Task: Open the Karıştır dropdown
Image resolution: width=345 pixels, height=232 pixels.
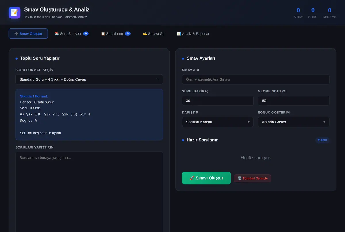Action: (x=218, y=122)
